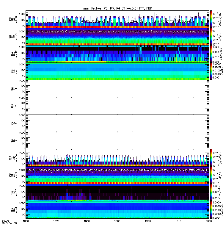Image resolution: width=223 pixels, height=238 pixels.
Task: Click the 1920 time axis label
Action: [148, 221]
